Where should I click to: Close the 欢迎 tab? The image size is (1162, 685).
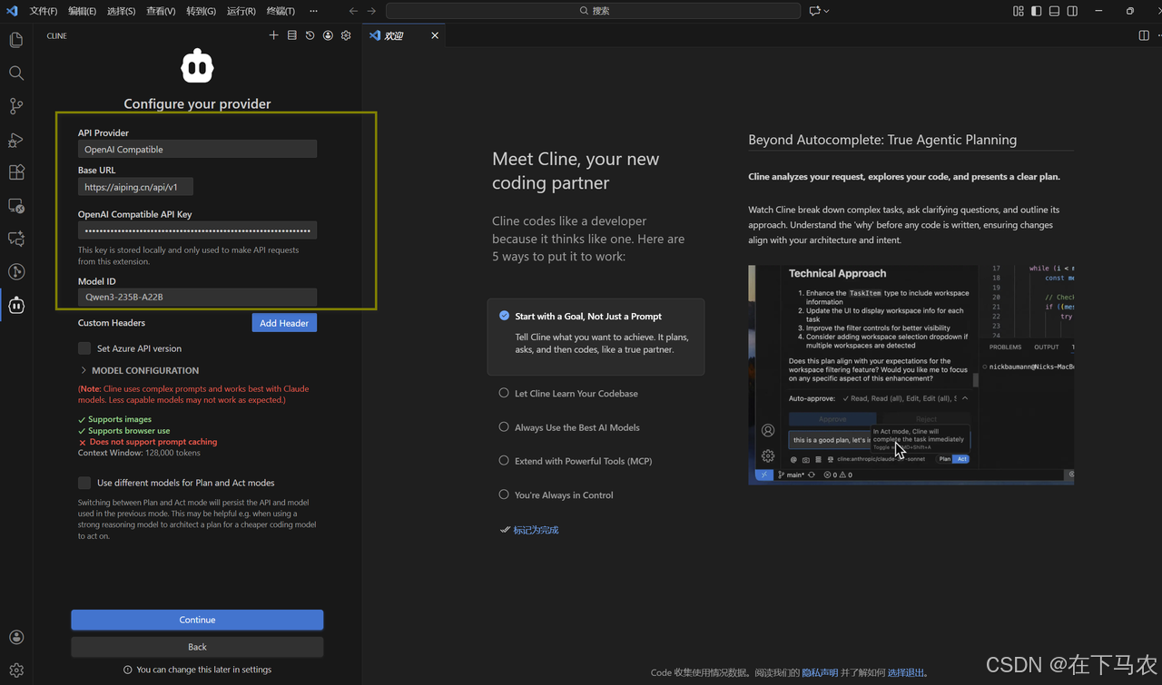(x=435, y=35)
